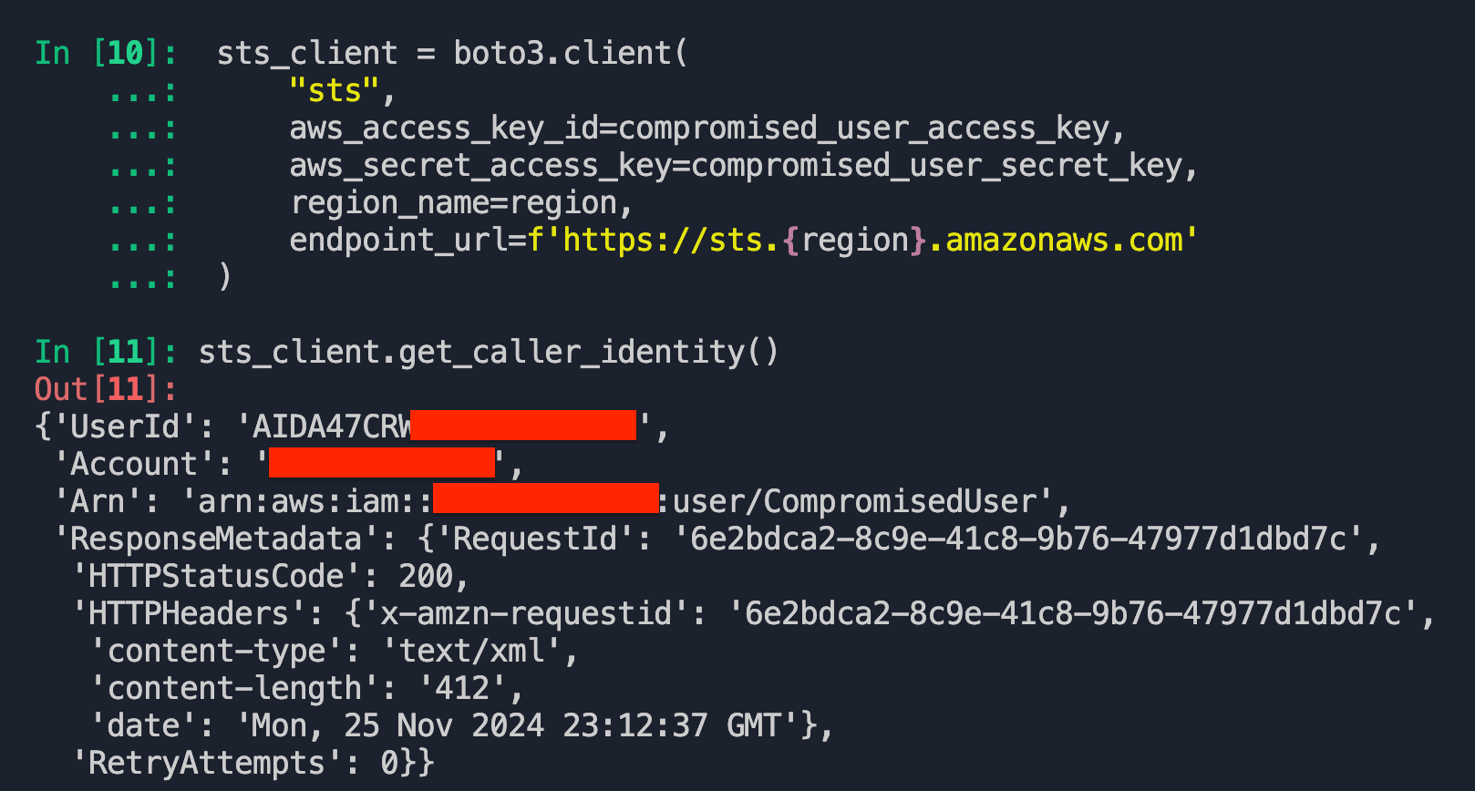Click the region_name=region argument
Viewport: 1475px width, 791px height.
coord(460,203)
